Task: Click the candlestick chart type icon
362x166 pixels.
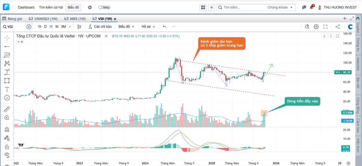Action: pos(79,27)
